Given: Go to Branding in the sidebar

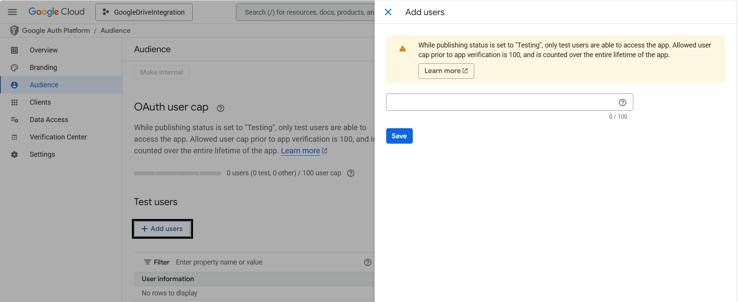Looking at the screenshot, I should 43,68.
